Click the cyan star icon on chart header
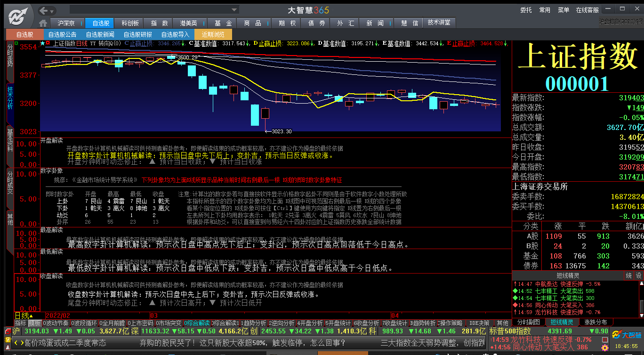The image size is (644, 355). point(43,43)
